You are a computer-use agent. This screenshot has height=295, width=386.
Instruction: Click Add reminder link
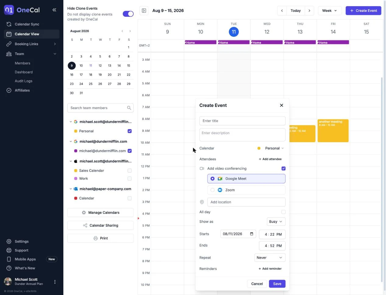270,269
